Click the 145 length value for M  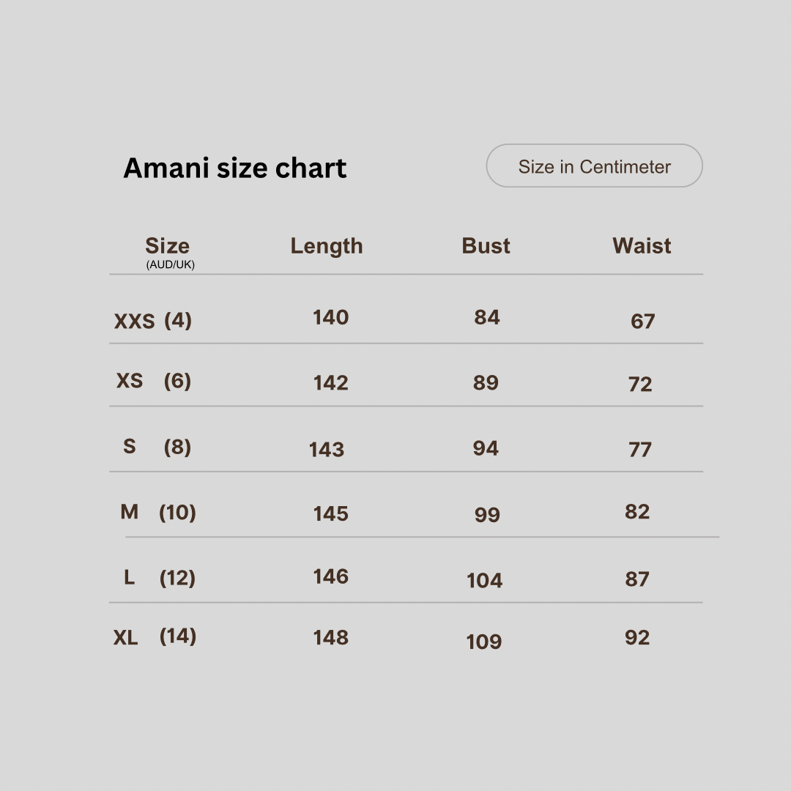point(330,514)
